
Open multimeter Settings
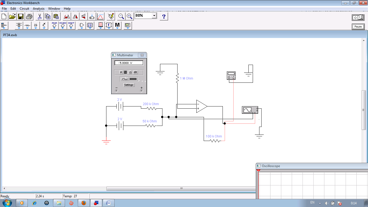(129, 85)
